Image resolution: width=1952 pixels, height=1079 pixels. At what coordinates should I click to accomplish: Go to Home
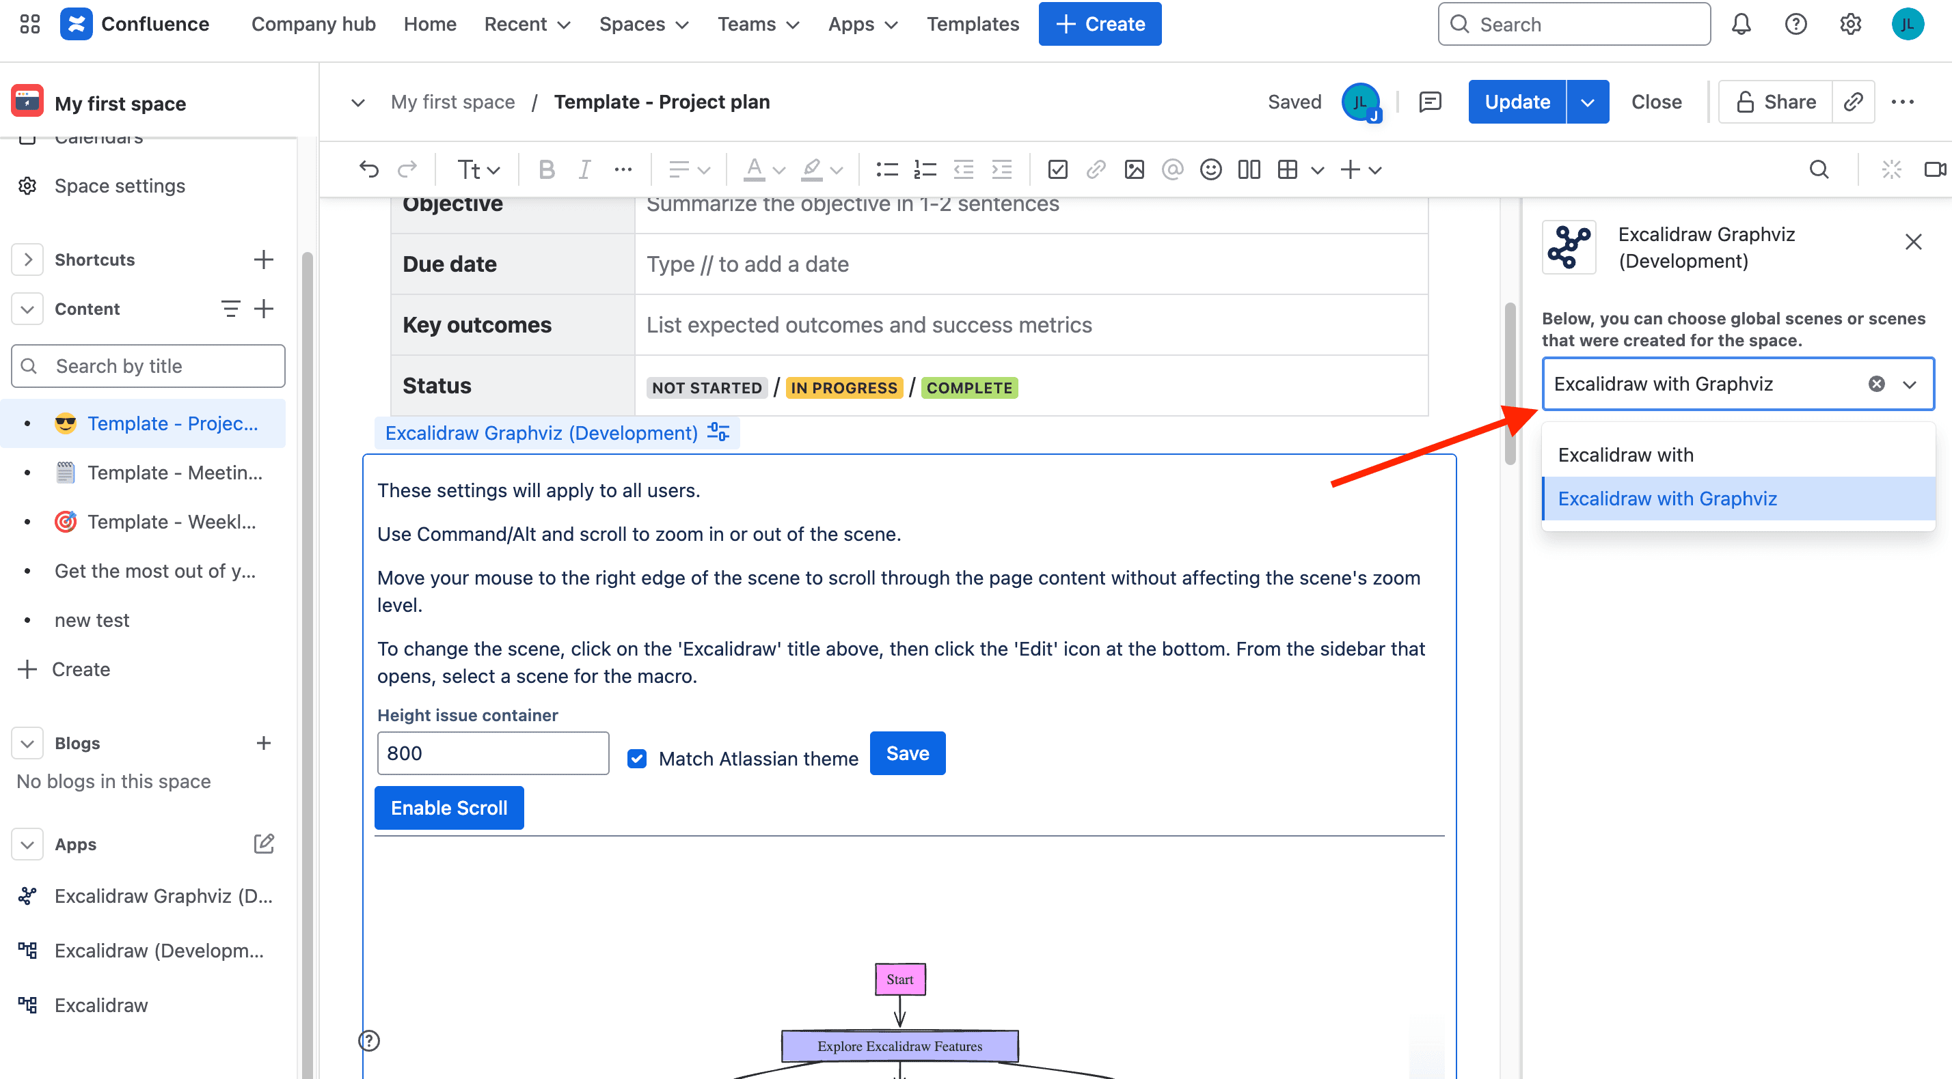[430, 24]
